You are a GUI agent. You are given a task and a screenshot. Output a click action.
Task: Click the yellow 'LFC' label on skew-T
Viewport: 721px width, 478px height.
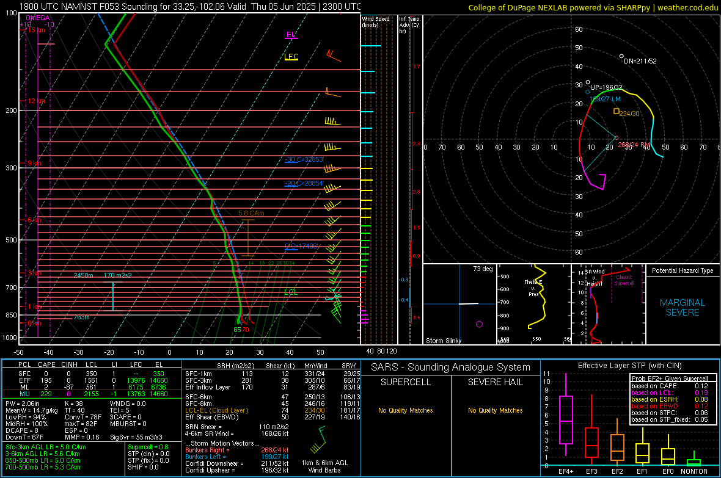coord(291,57)
